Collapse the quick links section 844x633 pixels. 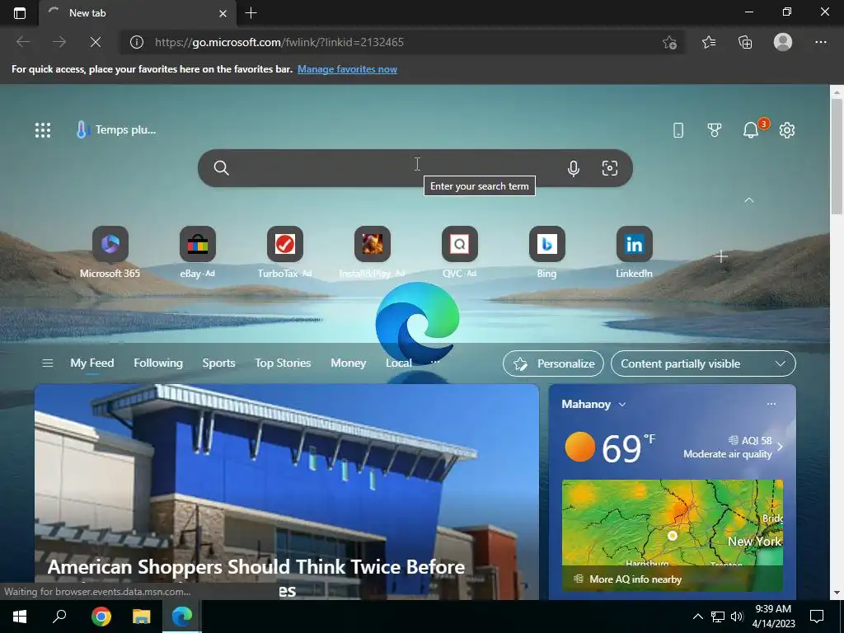[x=748, y=199]
